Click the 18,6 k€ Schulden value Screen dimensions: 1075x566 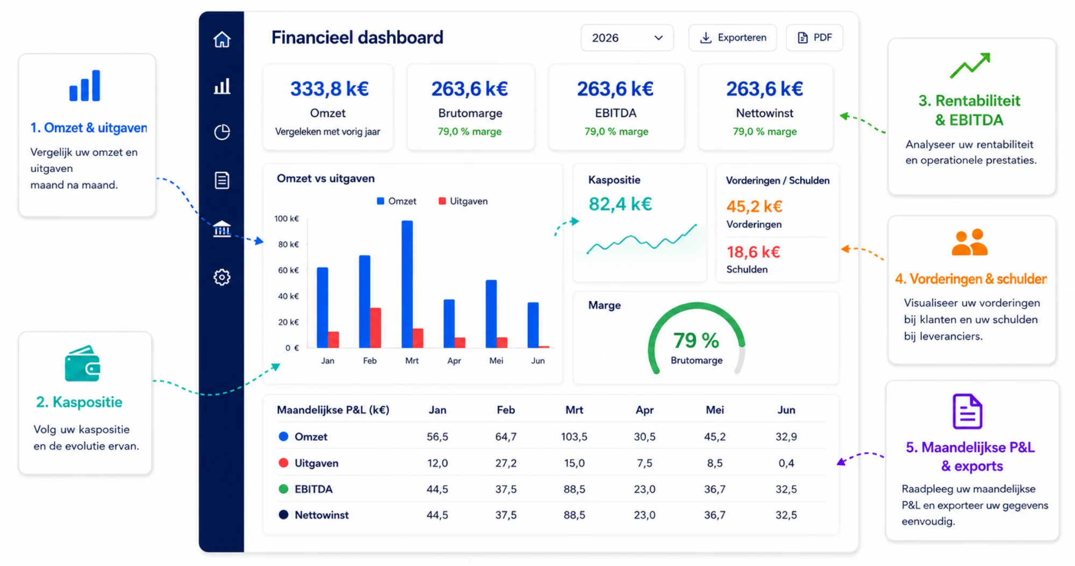pos(753,252)
